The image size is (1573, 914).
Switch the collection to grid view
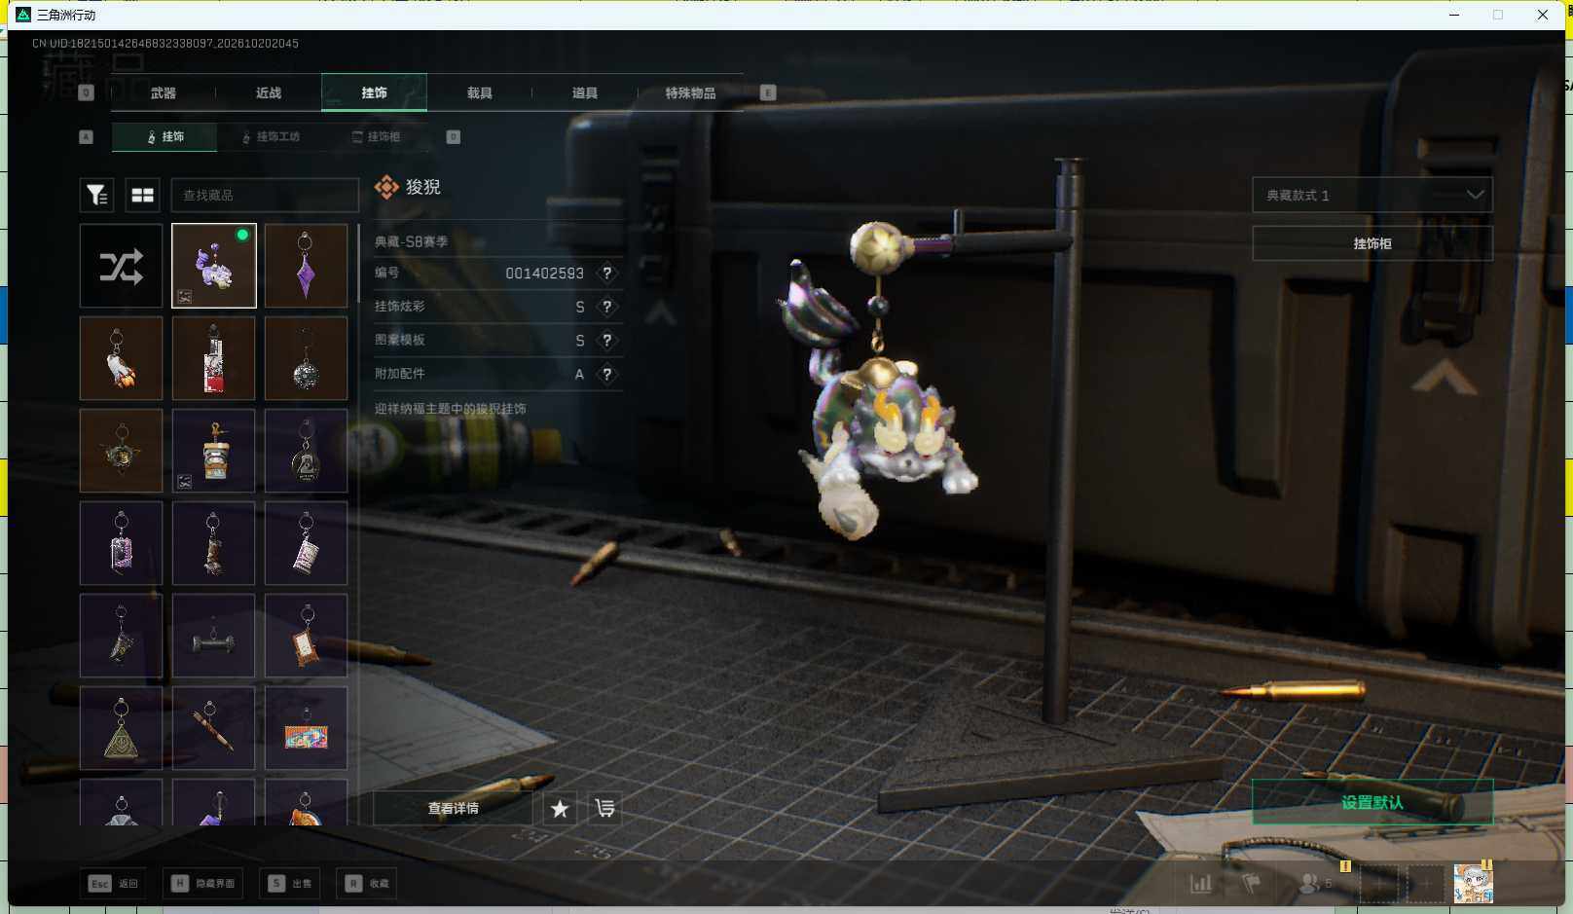tap(143, 195)
